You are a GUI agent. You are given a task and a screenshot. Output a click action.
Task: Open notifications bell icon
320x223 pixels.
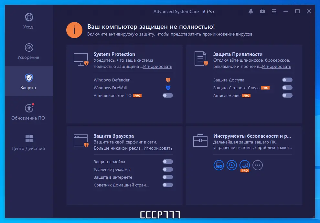251,11
